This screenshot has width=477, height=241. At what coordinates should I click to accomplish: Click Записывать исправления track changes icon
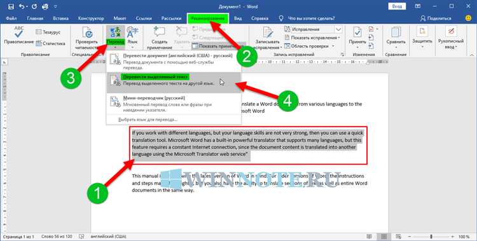tap(267, 32)
